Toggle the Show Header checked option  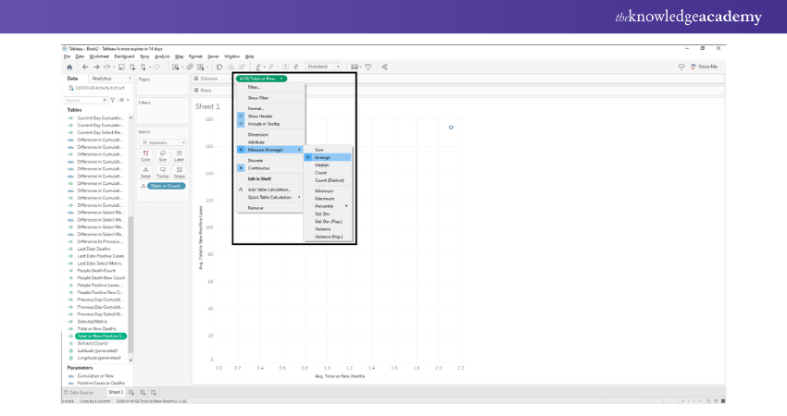[260, 116]
